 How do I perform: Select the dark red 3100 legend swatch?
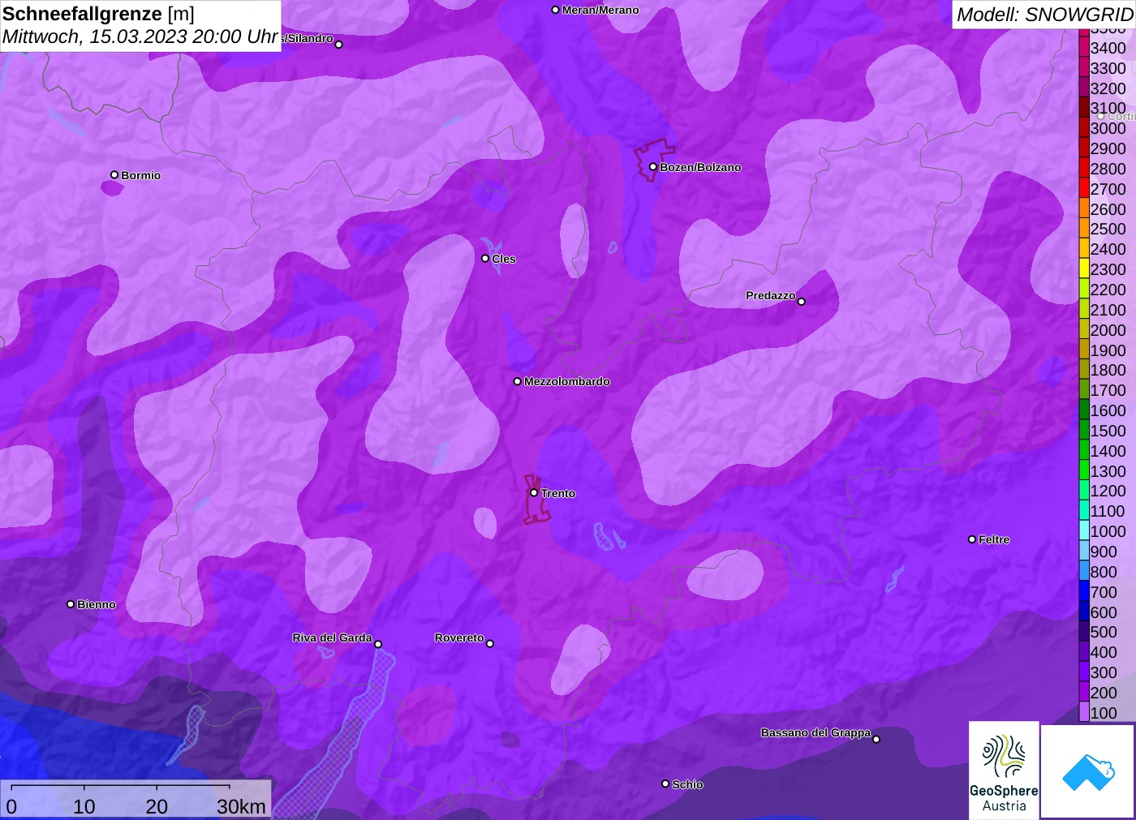1084,108
